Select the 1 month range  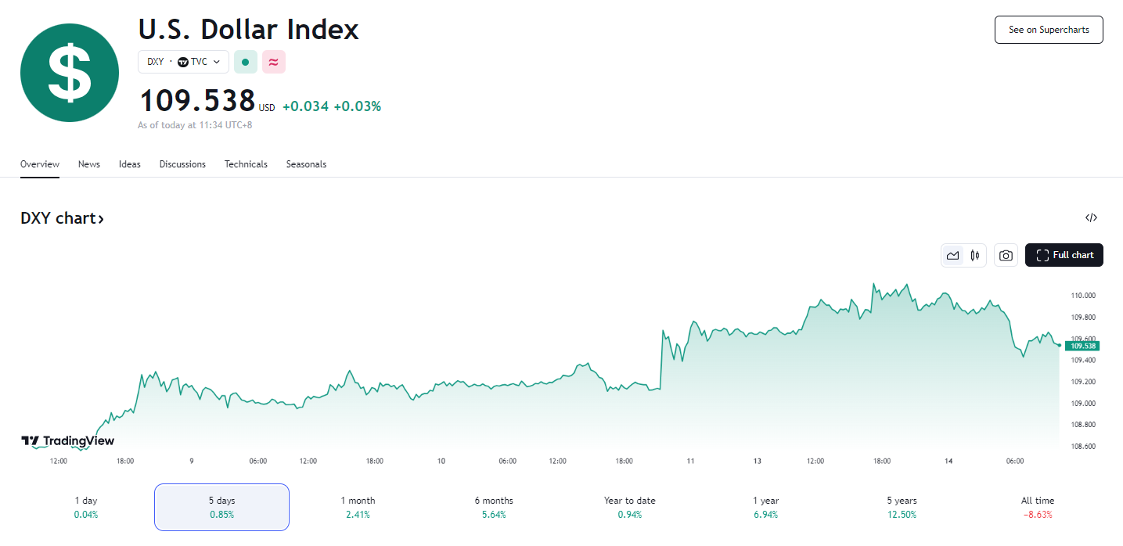point(358,507)
